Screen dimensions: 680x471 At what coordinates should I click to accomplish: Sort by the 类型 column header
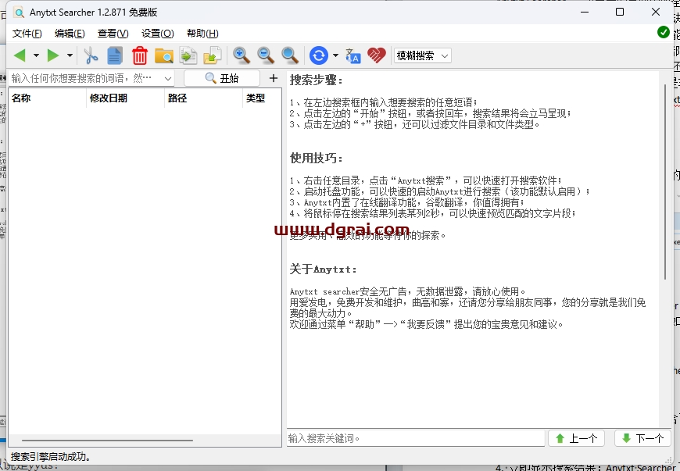point(262,98)
